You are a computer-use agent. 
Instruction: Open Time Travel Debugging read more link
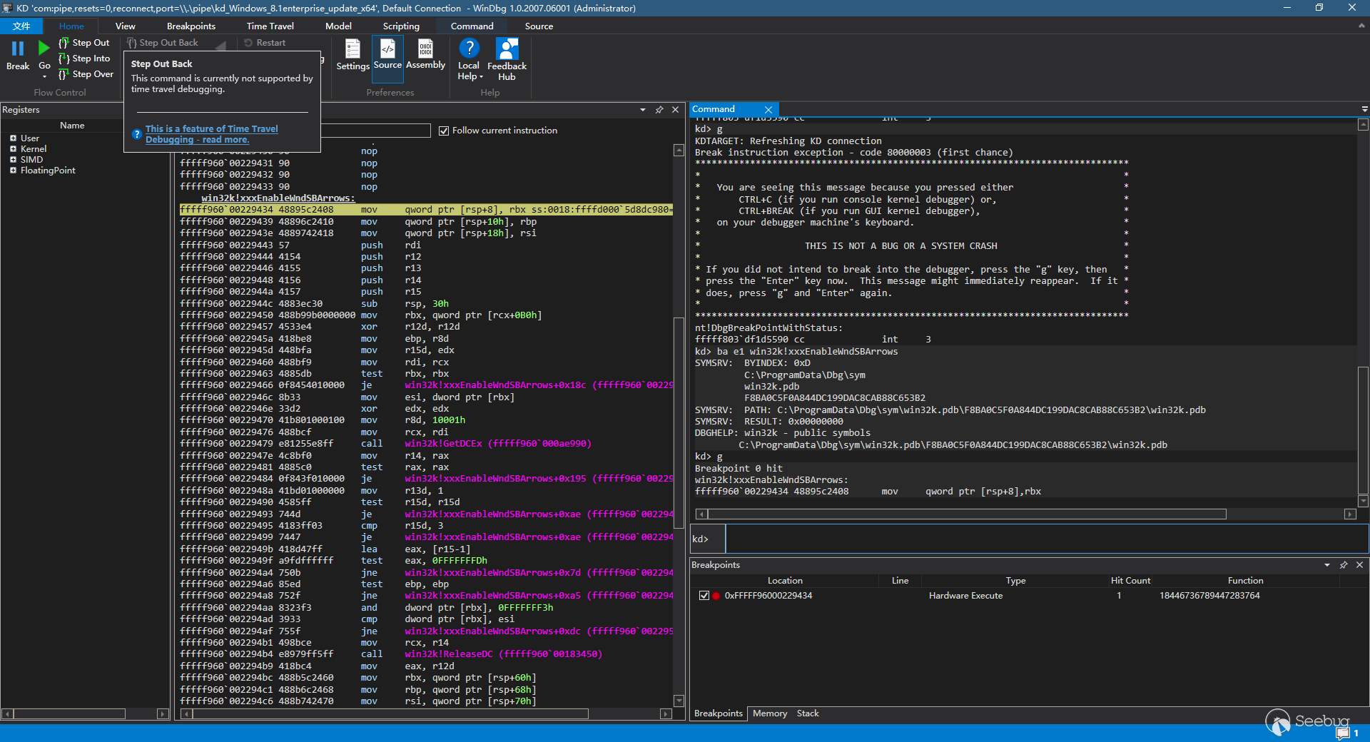tap(212, 134)
